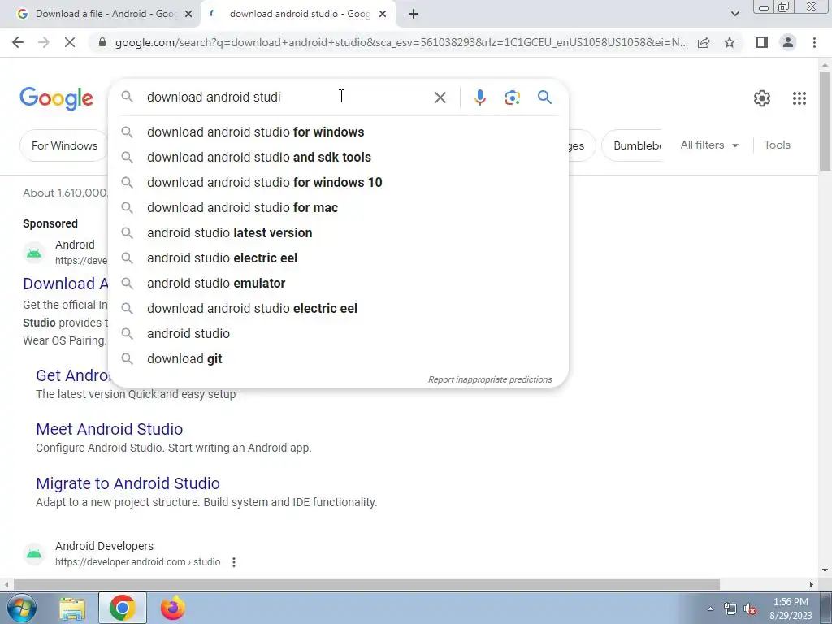832x624 pixels.
Task: Start voice search with microphone
Action: pos(479,97)
